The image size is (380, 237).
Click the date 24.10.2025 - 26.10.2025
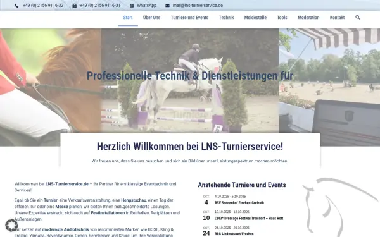click(x=232, y=228)
